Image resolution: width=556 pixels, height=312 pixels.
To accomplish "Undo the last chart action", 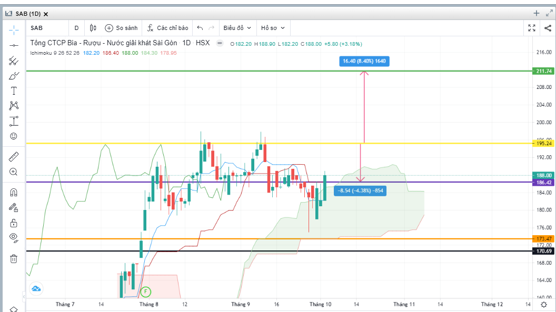I will 200,28.
